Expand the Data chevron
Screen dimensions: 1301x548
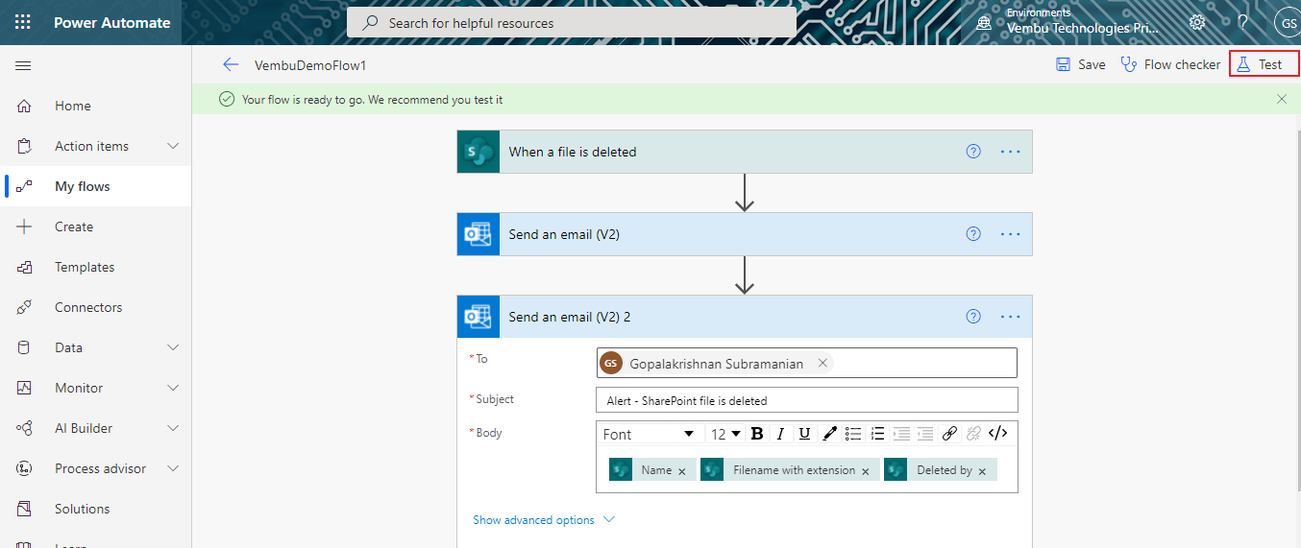click(x=173, y=347)
